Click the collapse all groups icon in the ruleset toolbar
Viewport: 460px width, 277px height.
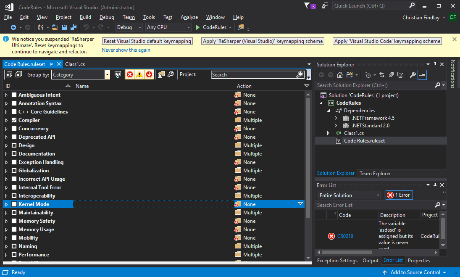pyautogui.click(x=18, y=74)
